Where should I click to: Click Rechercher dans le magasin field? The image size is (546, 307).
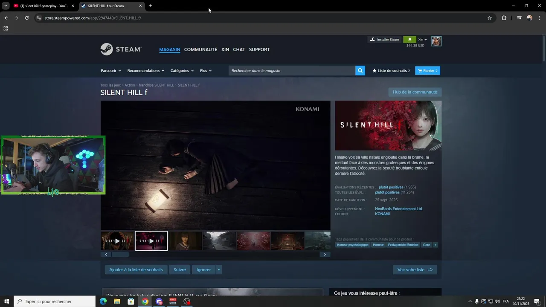292,71
